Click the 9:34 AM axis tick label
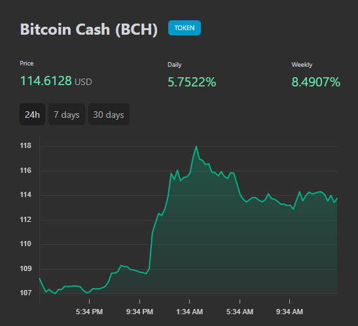The height and width of the screenshot is (326, 358). pyautogui.click(x=289, y=312)
